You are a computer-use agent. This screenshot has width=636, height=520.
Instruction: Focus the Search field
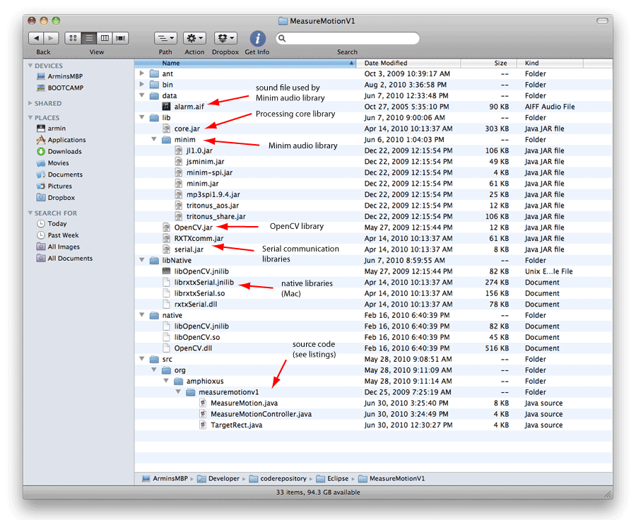(x=348, y=38)
